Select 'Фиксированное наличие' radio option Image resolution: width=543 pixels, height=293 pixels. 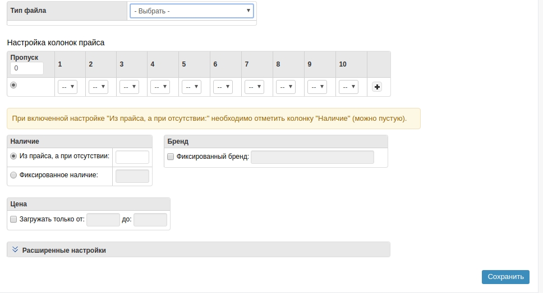(13, 175)
